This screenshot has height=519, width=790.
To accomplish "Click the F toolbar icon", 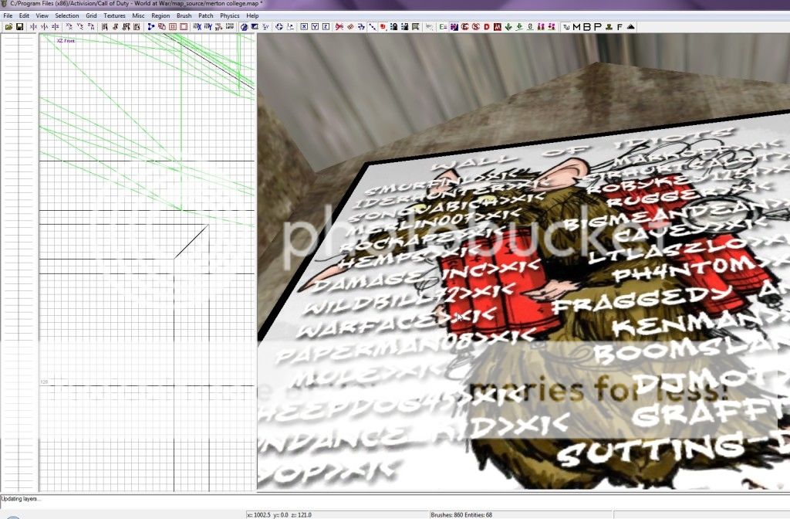I will [620, 27].
